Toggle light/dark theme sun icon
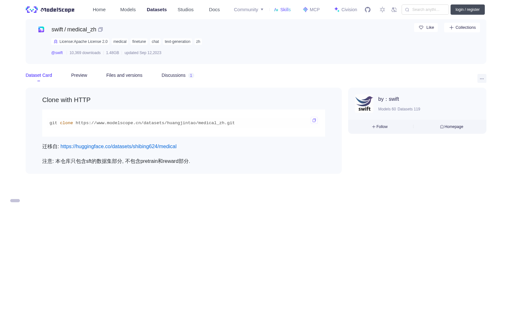This screenshot has width=512, height=320. (382, 10)
